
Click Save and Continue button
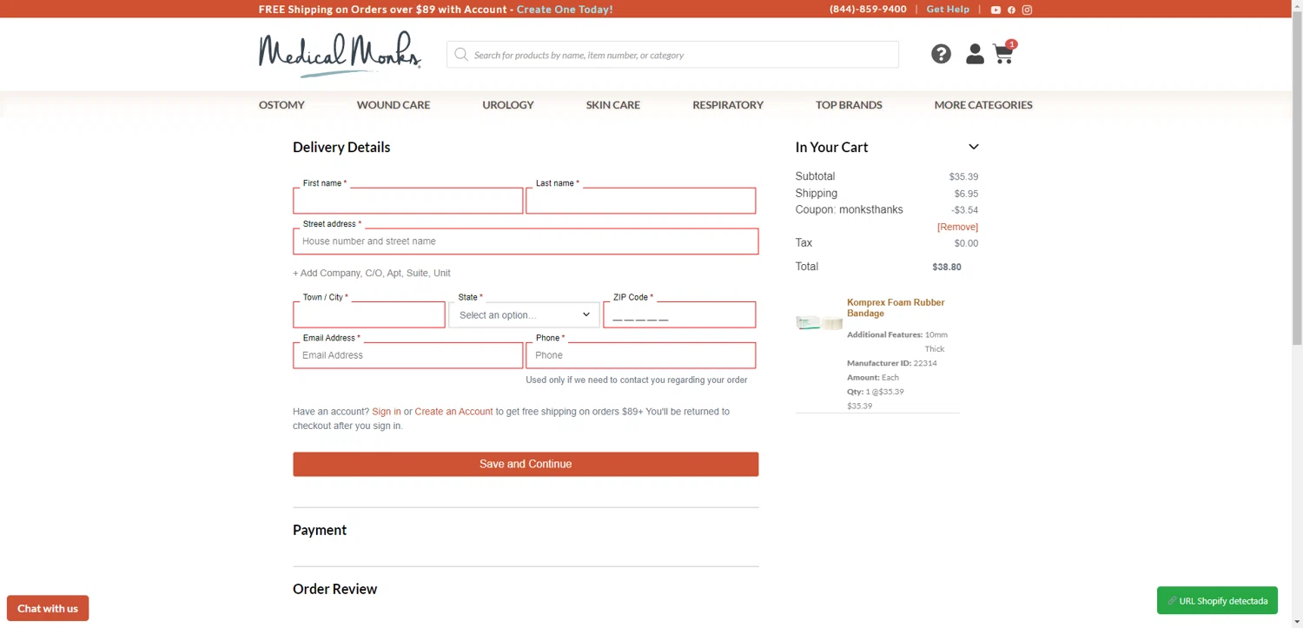(x=526, y=464)
